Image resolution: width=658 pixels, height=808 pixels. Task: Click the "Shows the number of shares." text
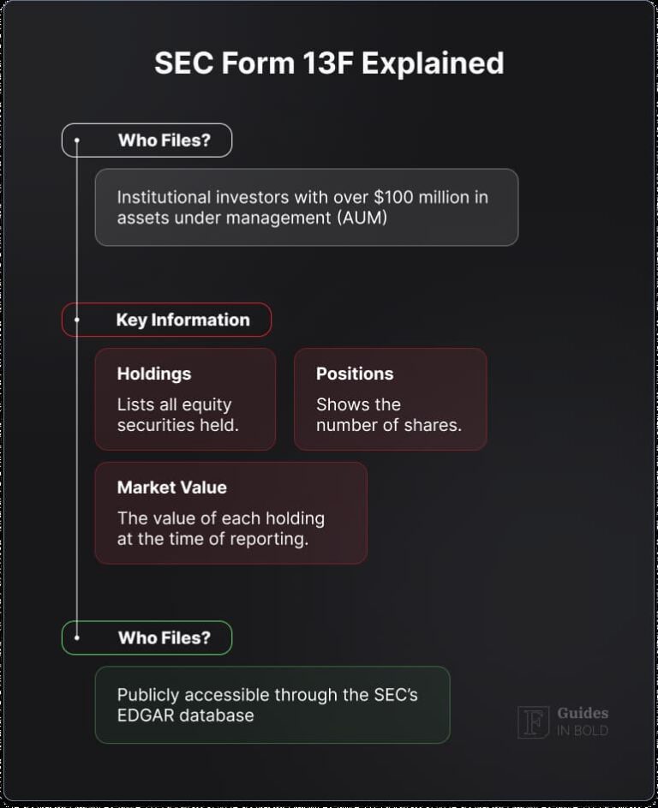click(x=388, y=414)
